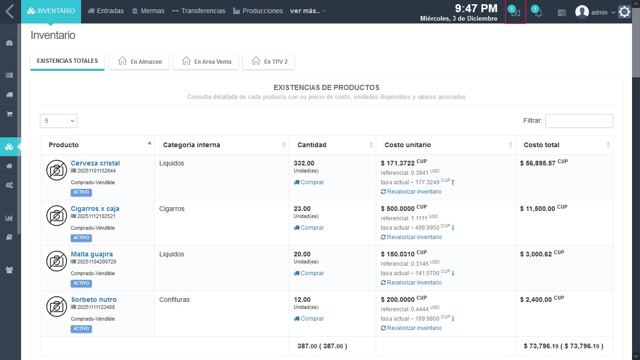Open the bar chart reports sidebar icon

pyautogui.click(x=9, y=218)
